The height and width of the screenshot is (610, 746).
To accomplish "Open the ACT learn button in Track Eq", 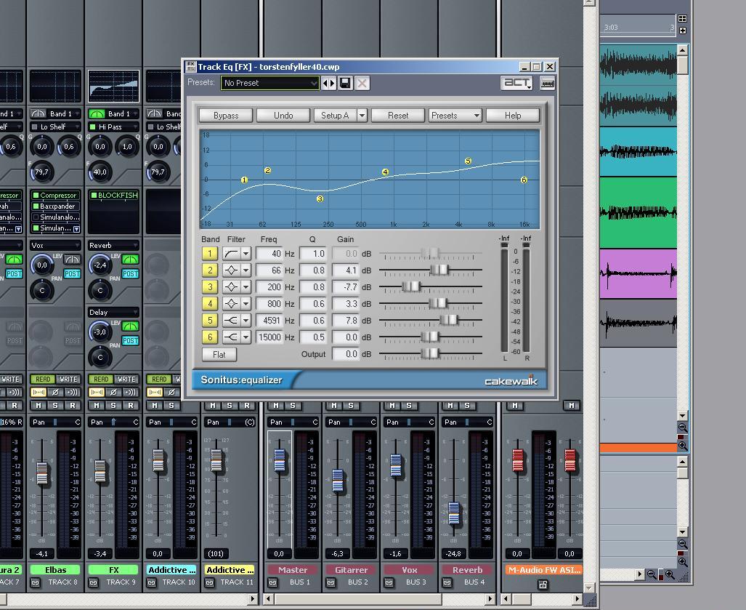I will (516, 84).
